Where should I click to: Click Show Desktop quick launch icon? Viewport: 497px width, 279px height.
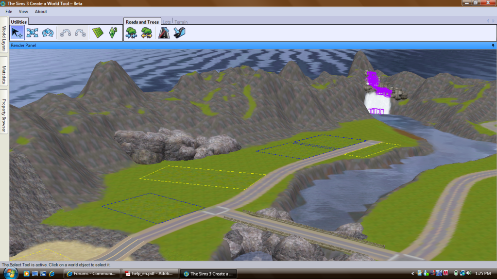35,274
